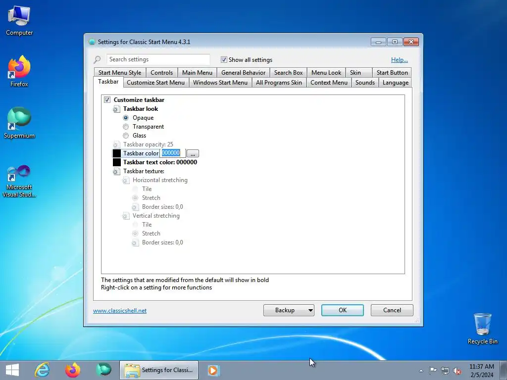Visit the www.classicshell.net link
This screenshot has height=380, width=507.
tap(120, 311)
